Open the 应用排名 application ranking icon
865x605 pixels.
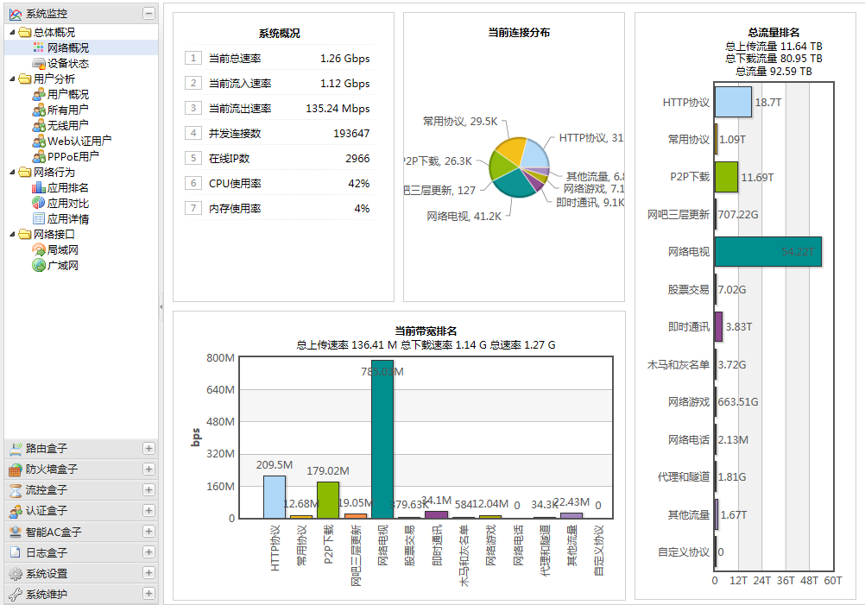[x=39, y=188]
